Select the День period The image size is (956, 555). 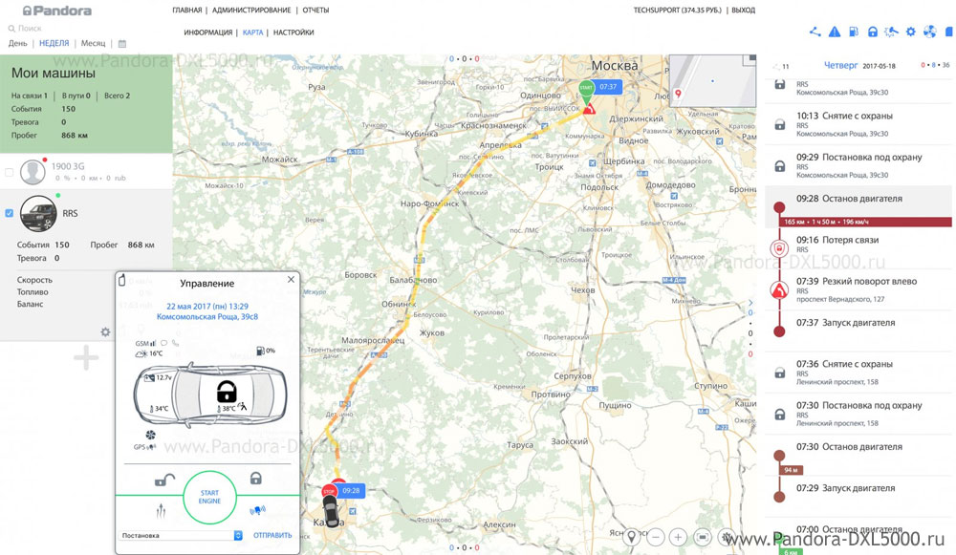(x=17, y=43)
